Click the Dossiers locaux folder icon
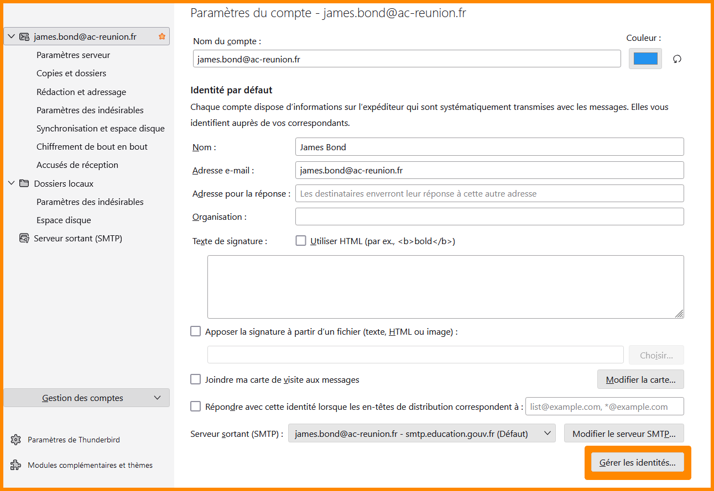The width and height of the screenshot is (714, 491). point(24,183)
